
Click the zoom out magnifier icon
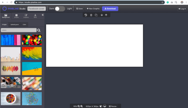[79, 106]
